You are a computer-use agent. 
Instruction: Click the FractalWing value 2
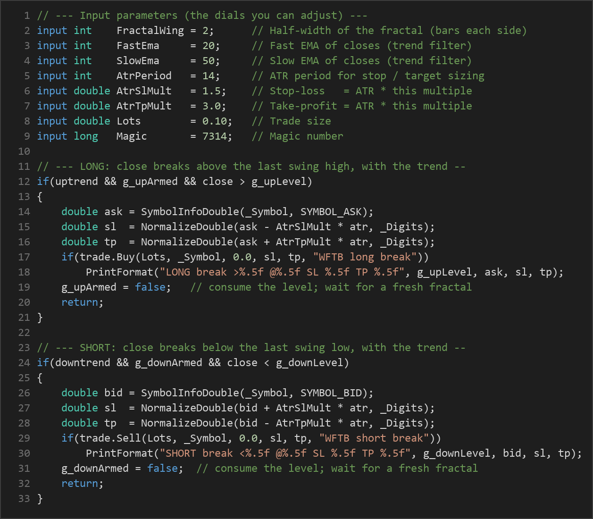click(x=205, y=31)
